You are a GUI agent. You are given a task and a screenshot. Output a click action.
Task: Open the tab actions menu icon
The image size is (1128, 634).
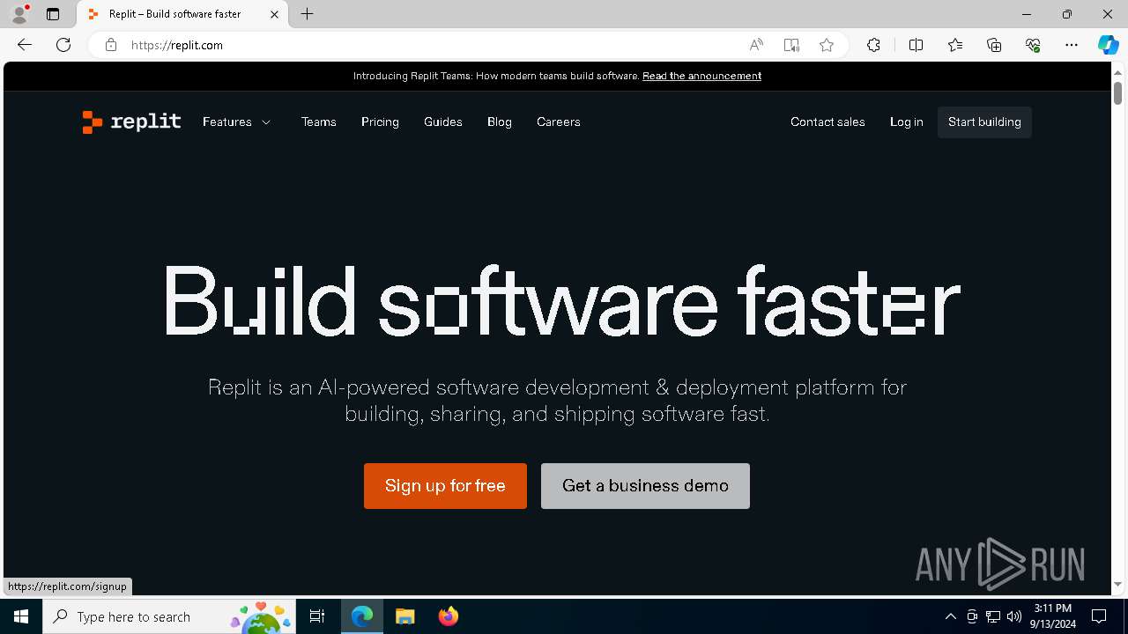coord(53,14)
